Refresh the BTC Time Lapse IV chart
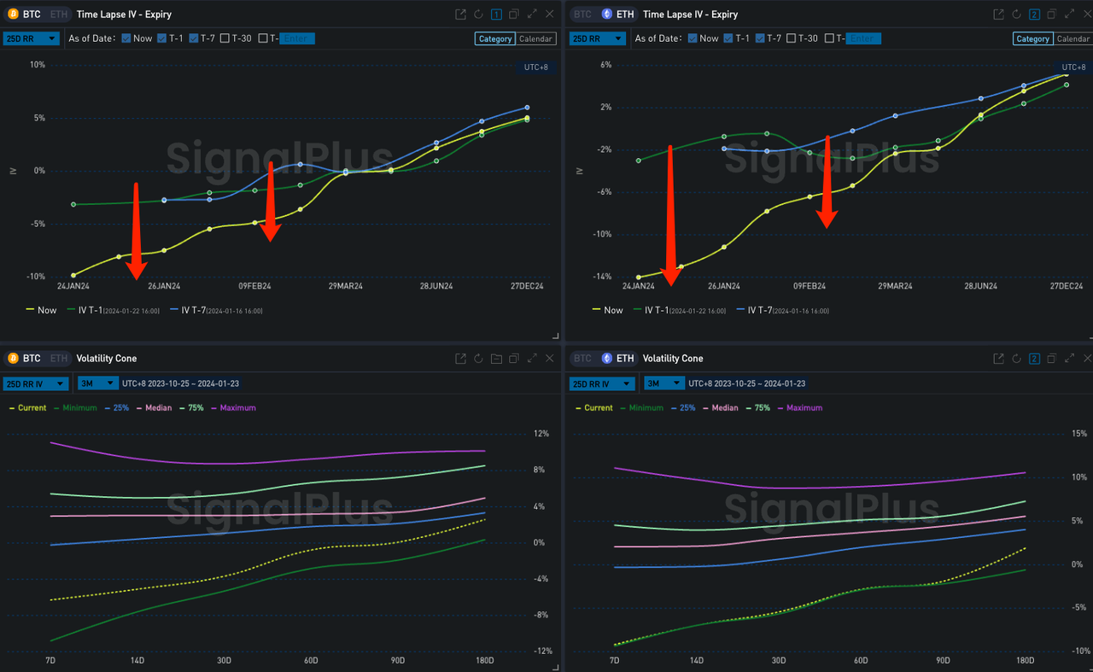This screenshot has height=672, width=1093. pyautogui.click(x=478, y=15)
